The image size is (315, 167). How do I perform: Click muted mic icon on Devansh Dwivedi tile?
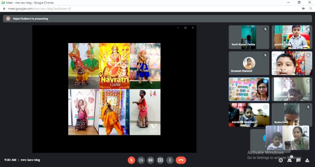[x=265, y=55]
